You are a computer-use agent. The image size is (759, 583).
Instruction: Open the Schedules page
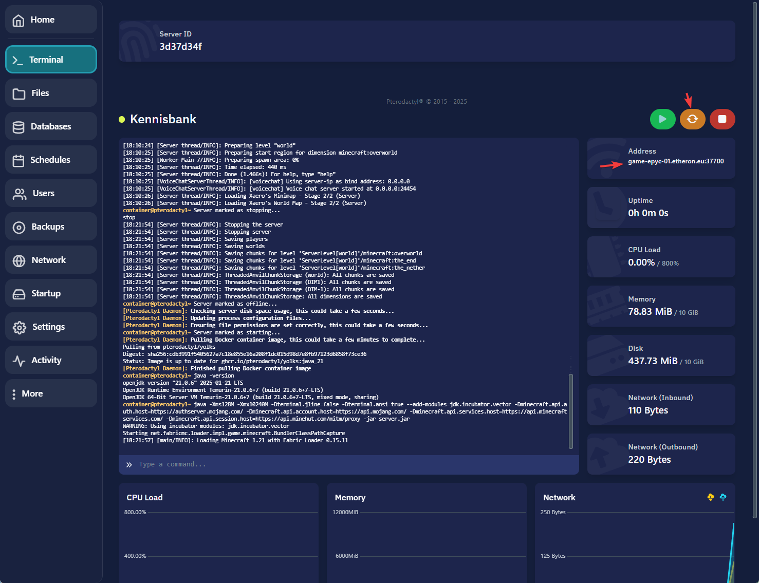[51, 160]
